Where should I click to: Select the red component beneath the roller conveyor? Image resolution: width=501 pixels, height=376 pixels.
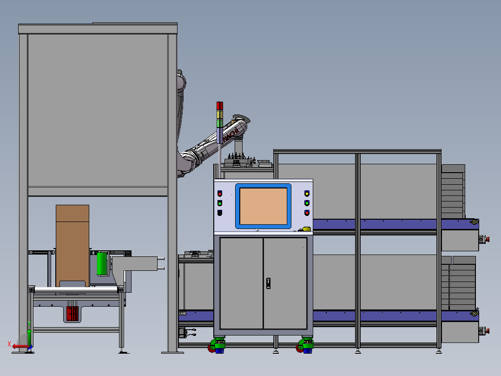coord(73,313)
